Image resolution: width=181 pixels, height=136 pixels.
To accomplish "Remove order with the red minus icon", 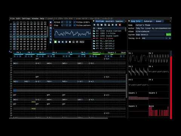I will (51, 25).
